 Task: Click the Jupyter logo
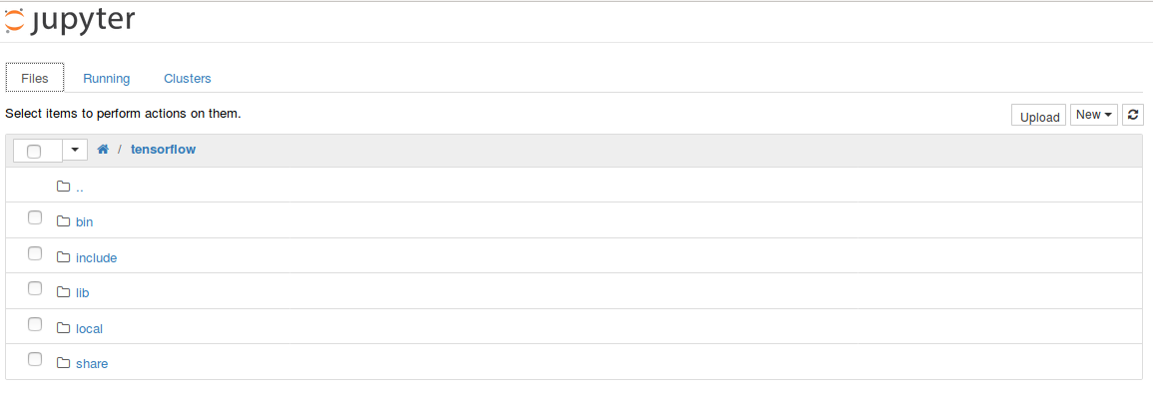coord(70,21)
